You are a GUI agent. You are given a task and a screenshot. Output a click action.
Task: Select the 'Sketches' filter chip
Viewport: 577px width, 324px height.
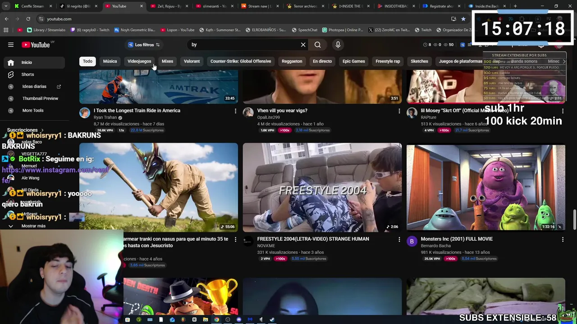419,61
